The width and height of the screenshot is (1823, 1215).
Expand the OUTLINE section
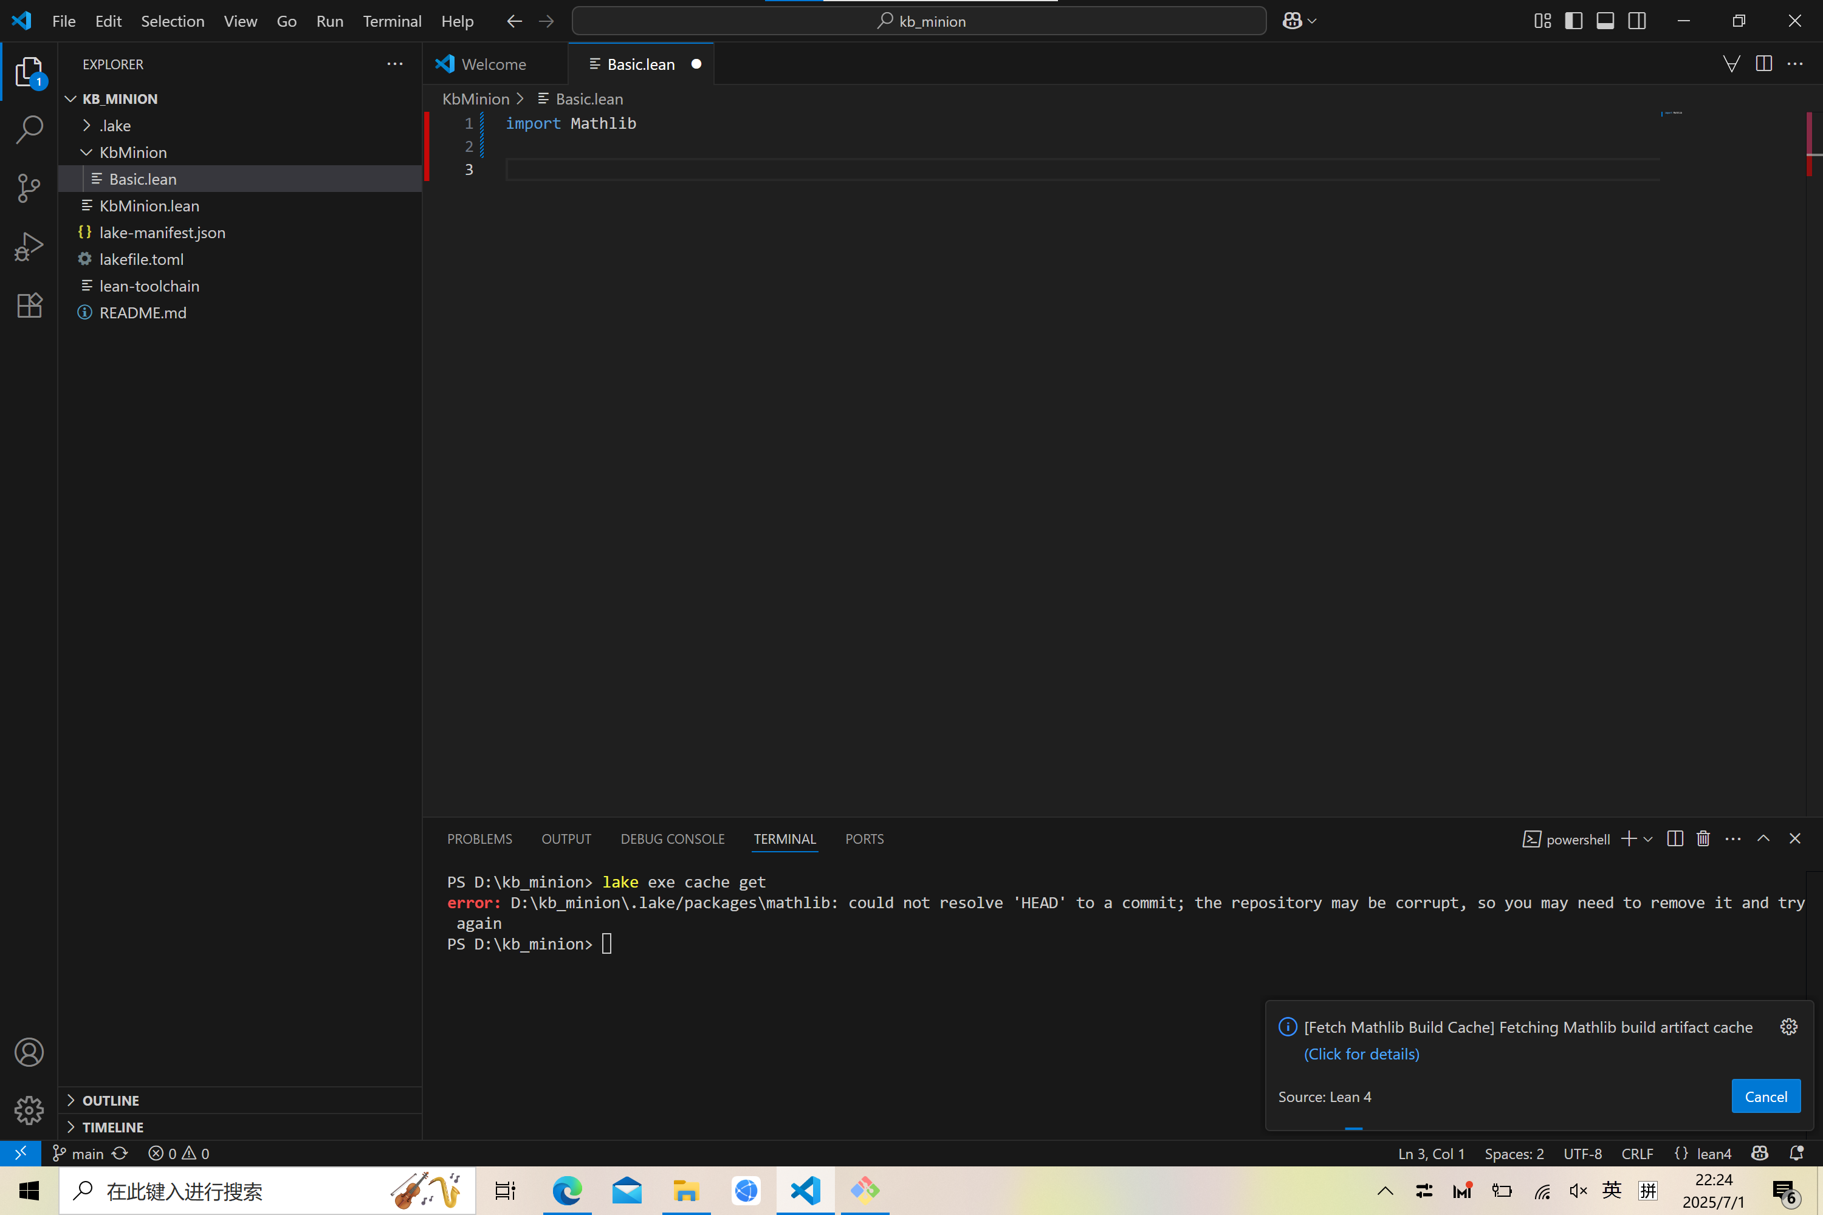click(111, 1100)
